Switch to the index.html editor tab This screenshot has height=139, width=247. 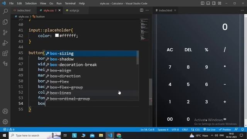[x=24, y=10]
